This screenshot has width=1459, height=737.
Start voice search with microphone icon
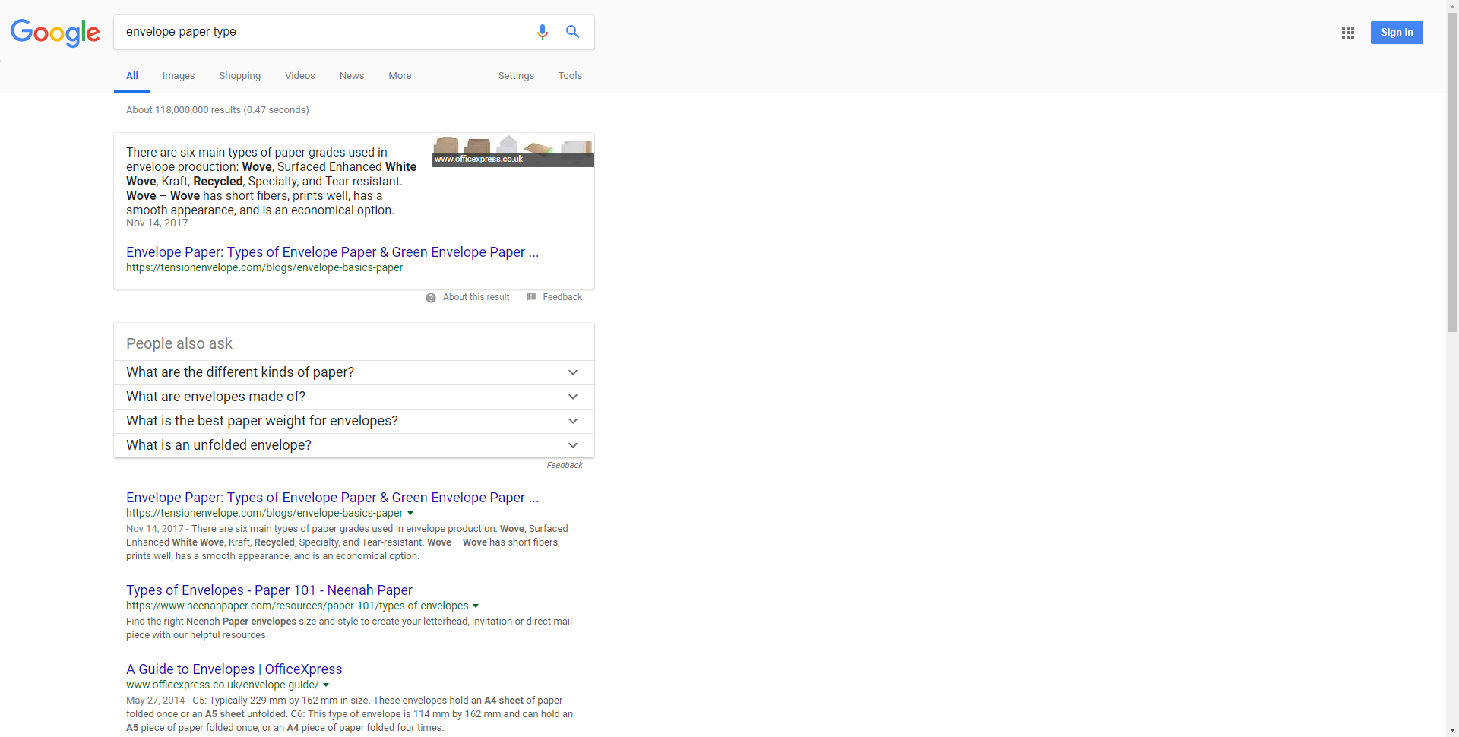[542, 32]
